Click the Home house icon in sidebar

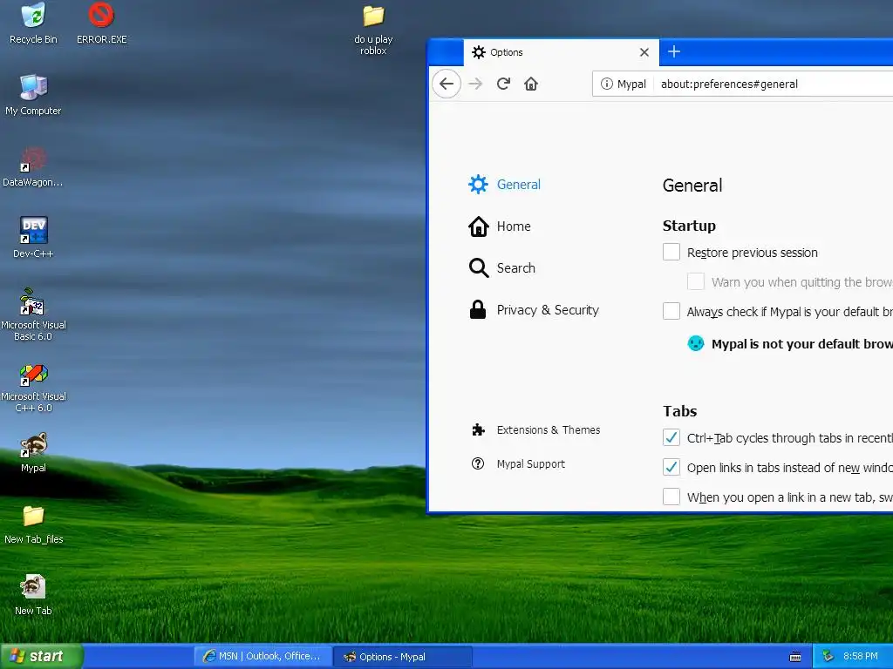pos(479,226)
